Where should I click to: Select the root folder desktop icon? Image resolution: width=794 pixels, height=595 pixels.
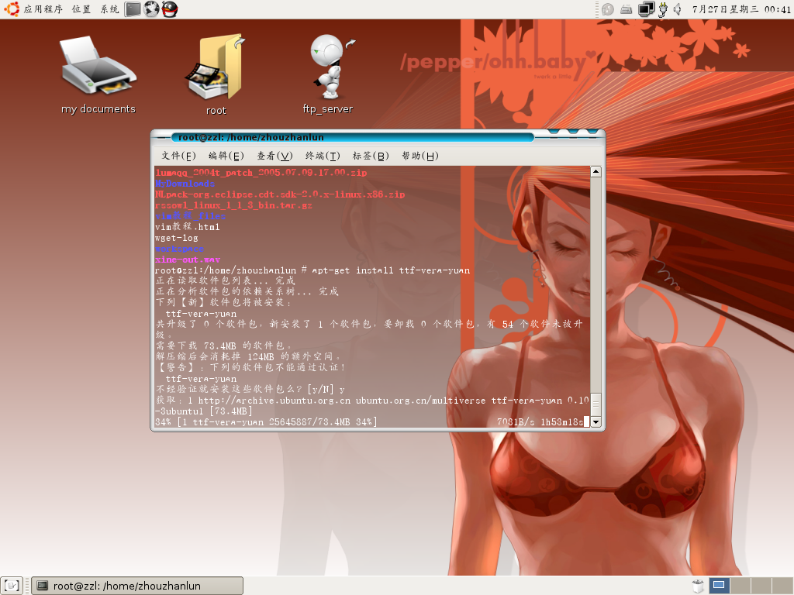click(216, 75)
